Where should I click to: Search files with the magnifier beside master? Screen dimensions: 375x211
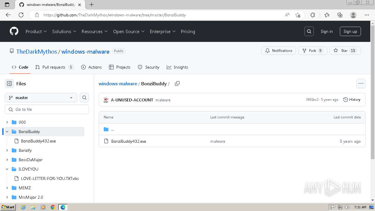(x=84, y=98)
